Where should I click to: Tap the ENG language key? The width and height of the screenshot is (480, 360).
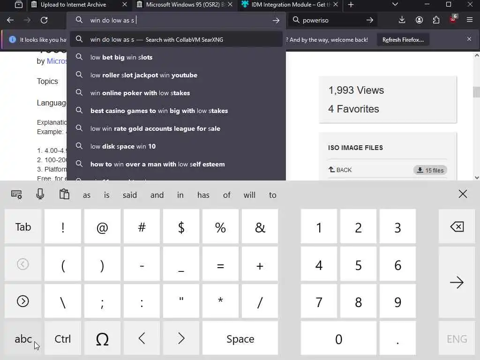[x=457, y=338]
